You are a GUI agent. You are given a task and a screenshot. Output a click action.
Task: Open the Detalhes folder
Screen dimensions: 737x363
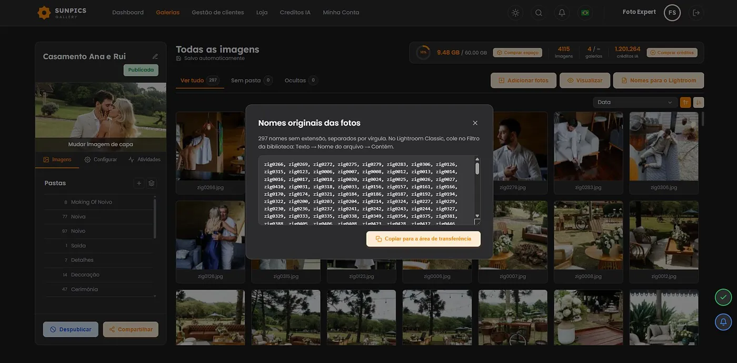pyautogui.click(x=99, y=260)
